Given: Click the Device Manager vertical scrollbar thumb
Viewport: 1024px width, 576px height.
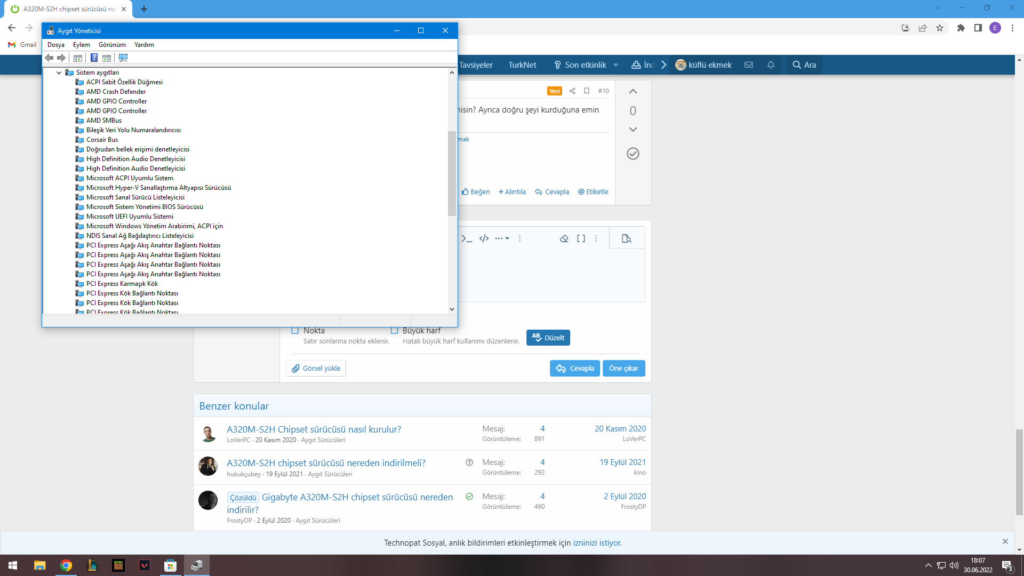Looking at the screenshot, I should click(x=452, y=173).
